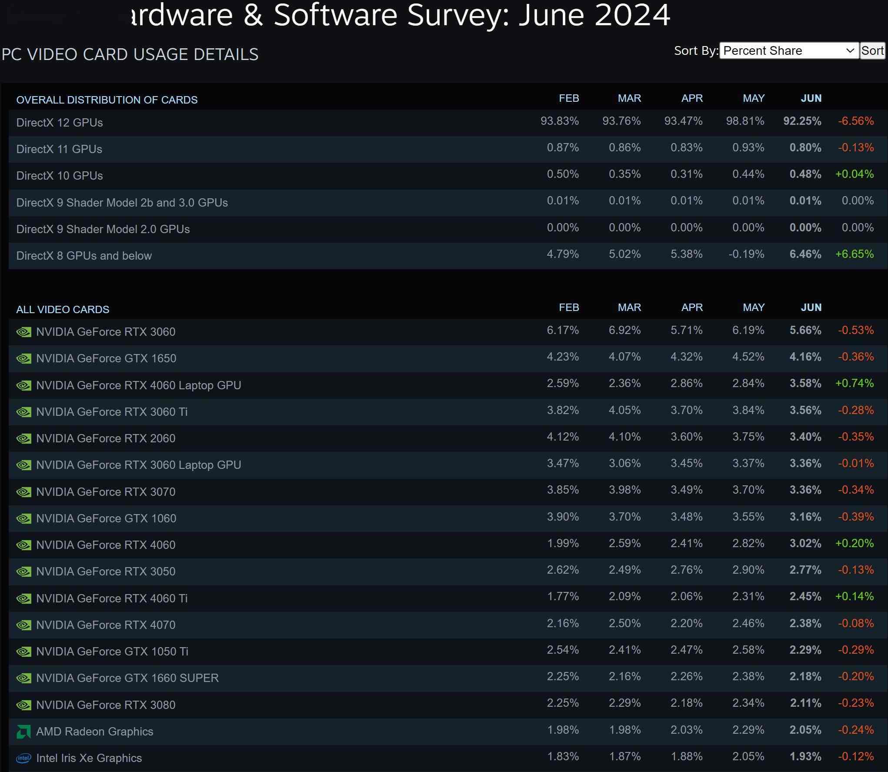Expand the DirectX 12 GPUs row

tap(448, 123)
